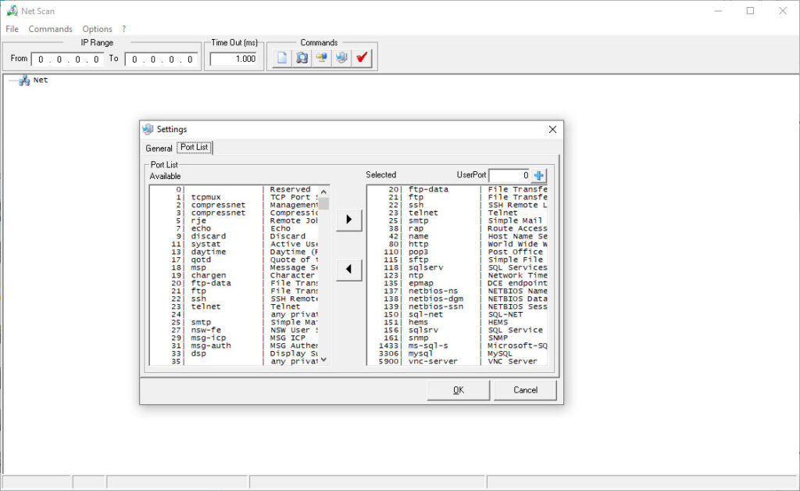
Task: Select port 1 tcpmux in Available list
Action: point(234,197)
